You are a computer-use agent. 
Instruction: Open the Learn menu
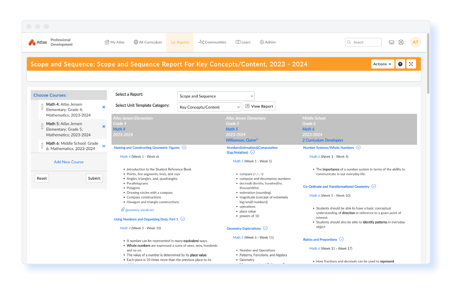pyautogui.click(x=243, y=42)
